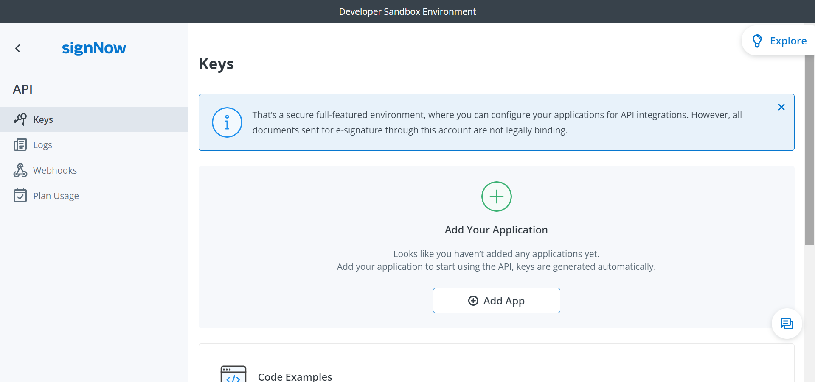The image size is (815, 382).
Task: Click the info circle icon in the banner
Action: pyautogui.click(x=227, y=122)
